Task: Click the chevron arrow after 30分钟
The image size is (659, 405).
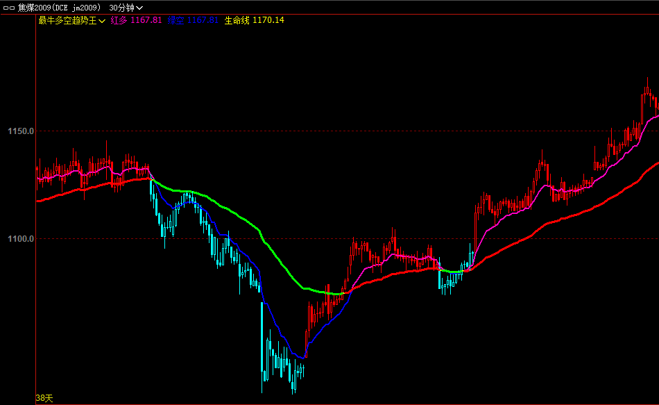Action: [139, 8]
